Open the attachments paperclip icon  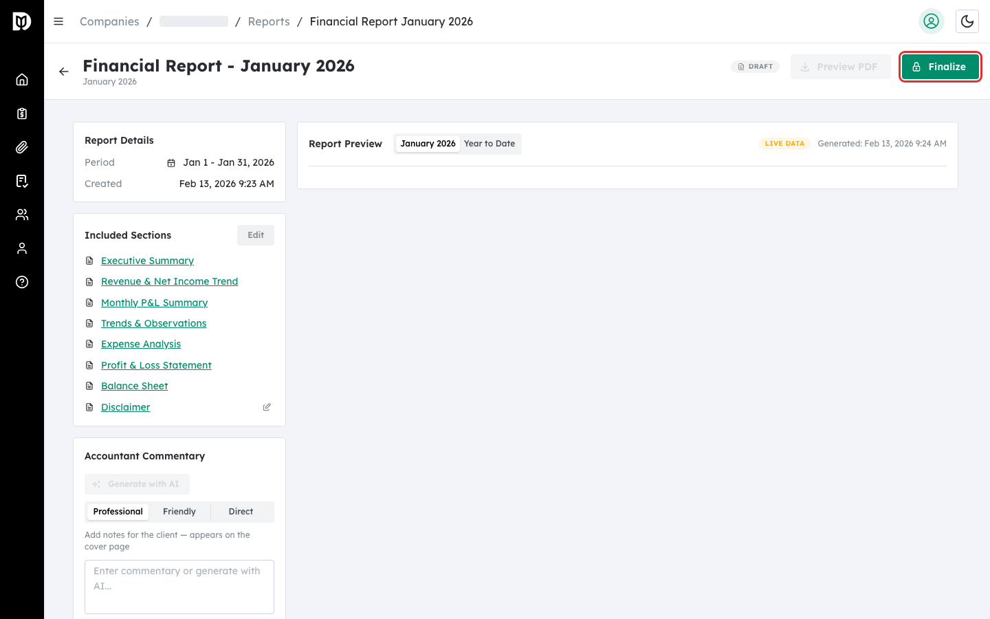tap(22, 146)
